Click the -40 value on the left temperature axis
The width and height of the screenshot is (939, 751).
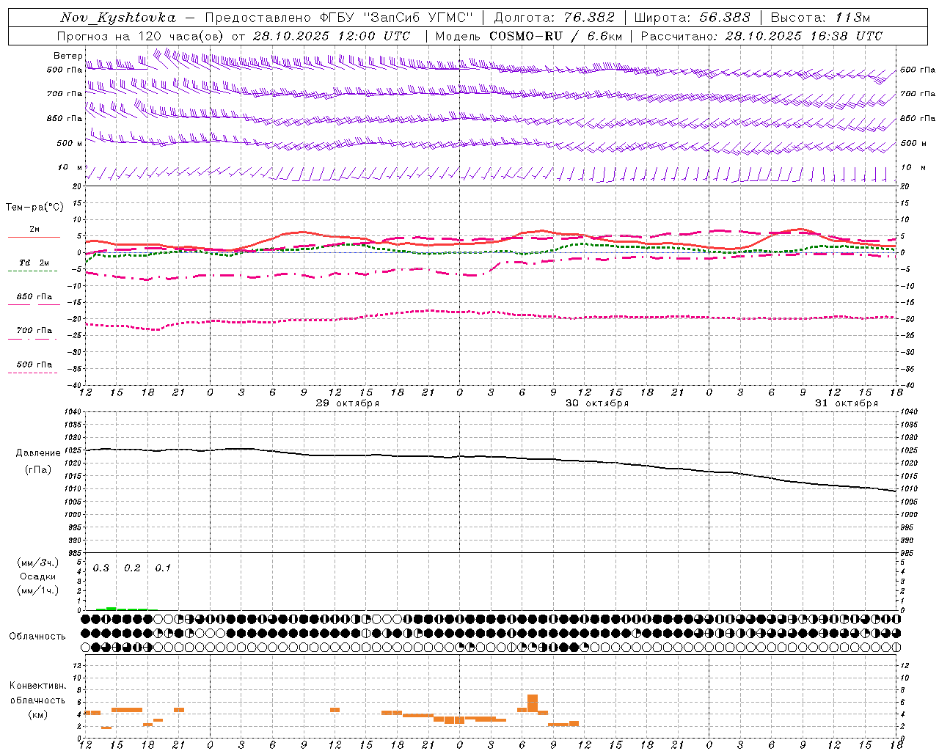75,385
